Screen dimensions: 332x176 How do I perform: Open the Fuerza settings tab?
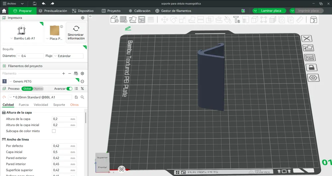click(24, 105)
